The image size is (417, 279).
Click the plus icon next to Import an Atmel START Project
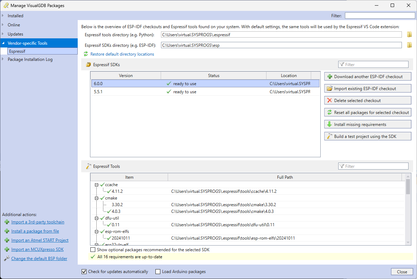pos(7,240)
